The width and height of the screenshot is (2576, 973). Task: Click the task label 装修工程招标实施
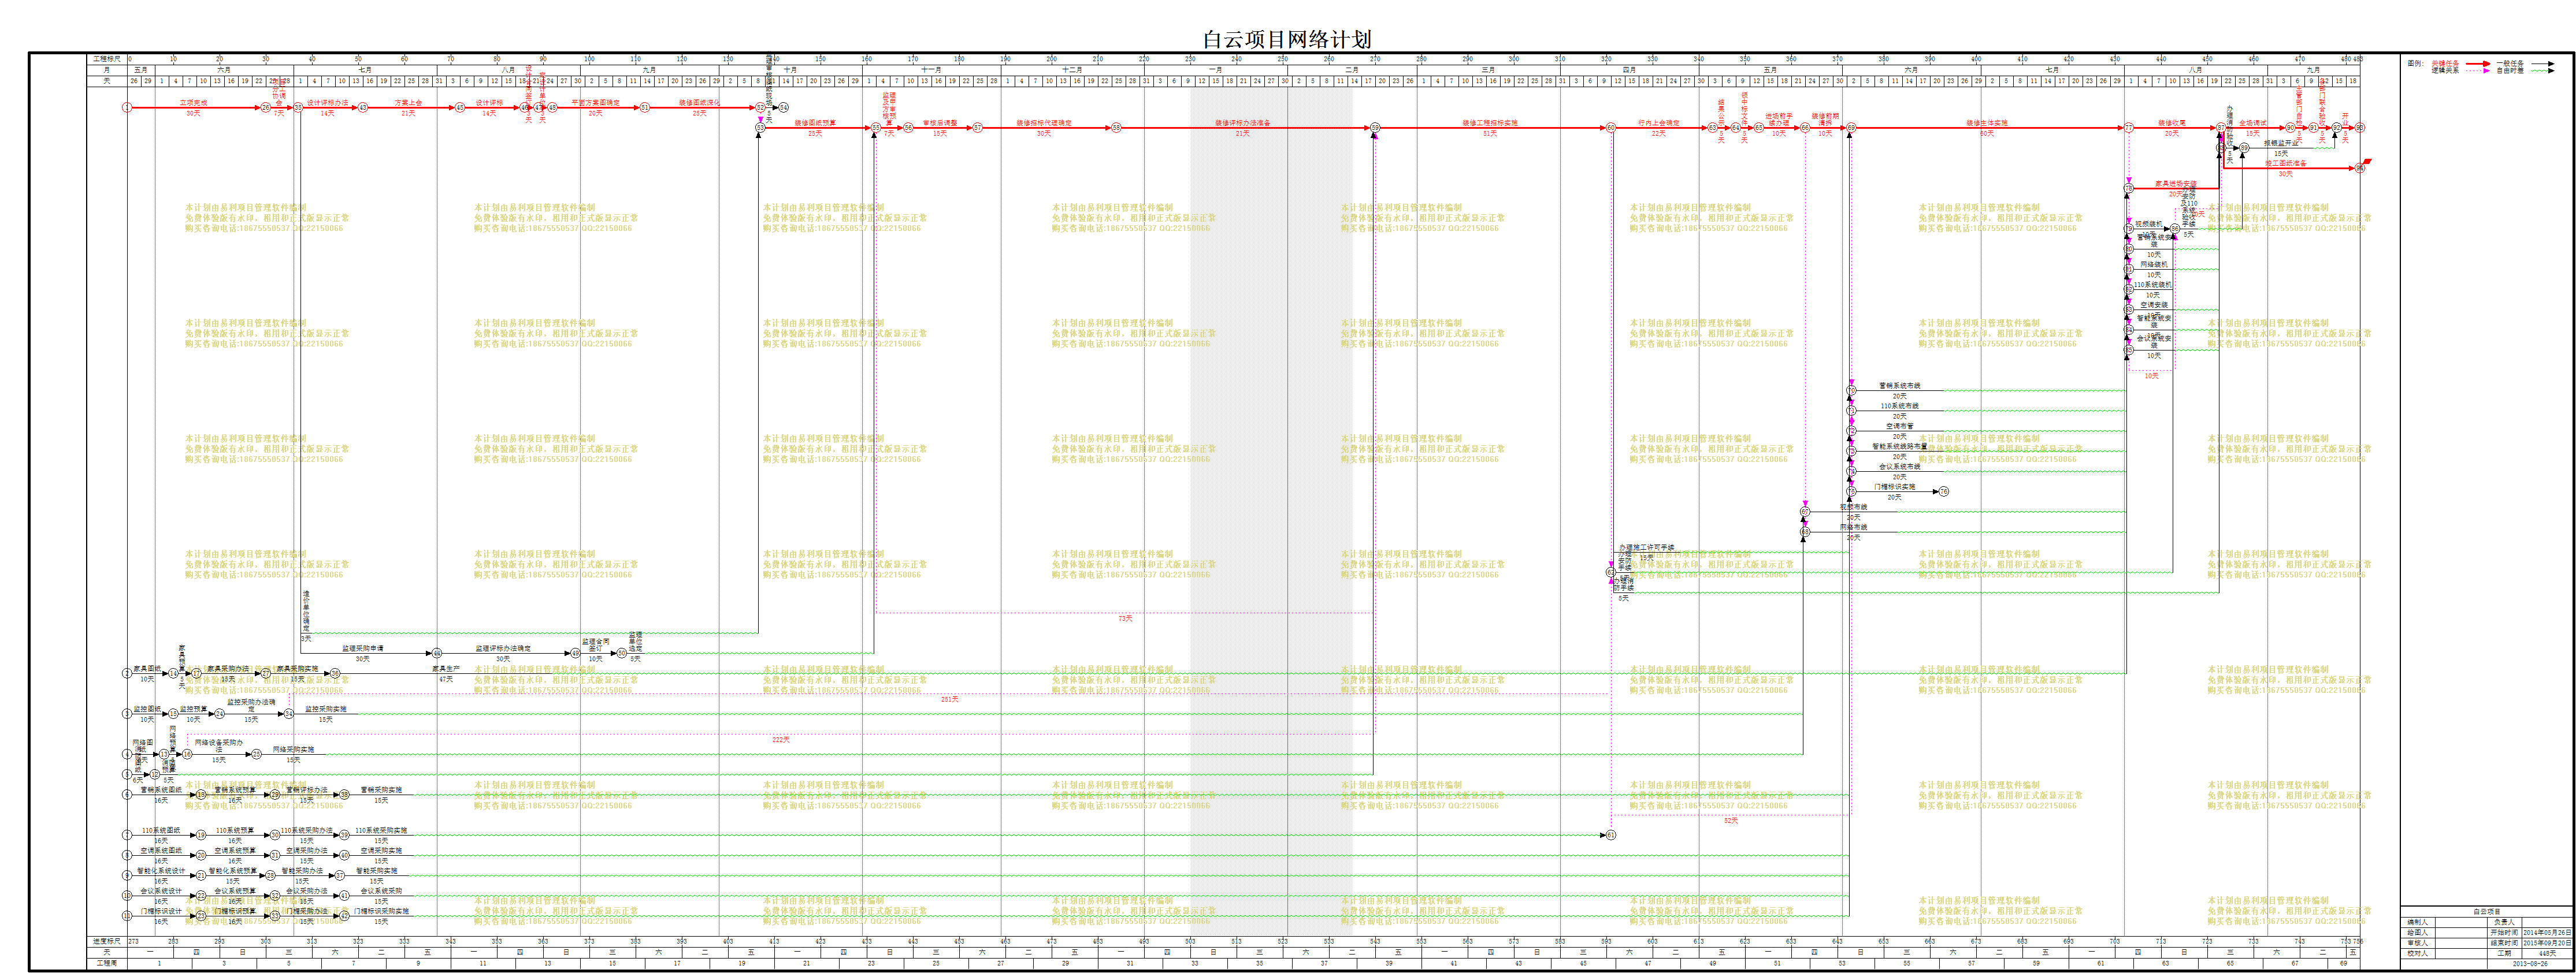pyautogui.click(x=1490, y=123)
